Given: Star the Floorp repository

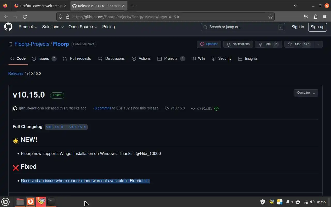Looking at the screenshot, I should coord(299,44).
